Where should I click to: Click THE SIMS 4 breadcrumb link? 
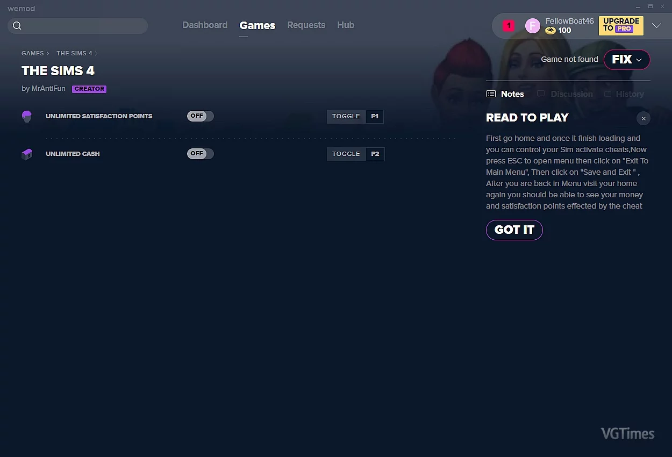point(74,53)
